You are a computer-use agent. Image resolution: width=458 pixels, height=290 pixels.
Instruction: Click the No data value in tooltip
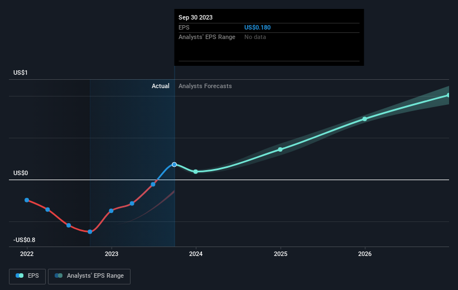pyautogui.click(x=255, y=37)
